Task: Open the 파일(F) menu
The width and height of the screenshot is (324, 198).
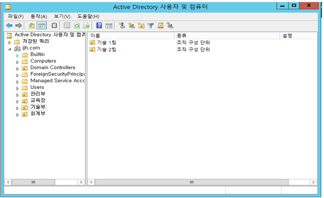Action: click(16, 16)
